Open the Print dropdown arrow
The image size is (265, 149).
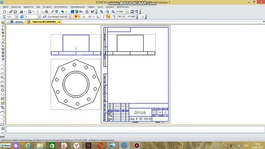24,12
